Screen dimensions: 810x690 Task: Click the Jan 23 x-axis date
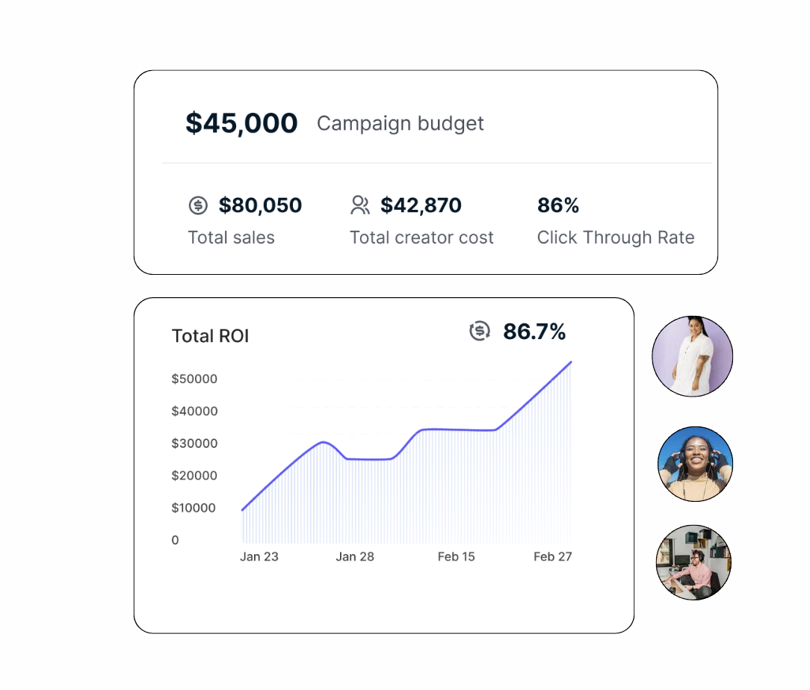[259, 557]
